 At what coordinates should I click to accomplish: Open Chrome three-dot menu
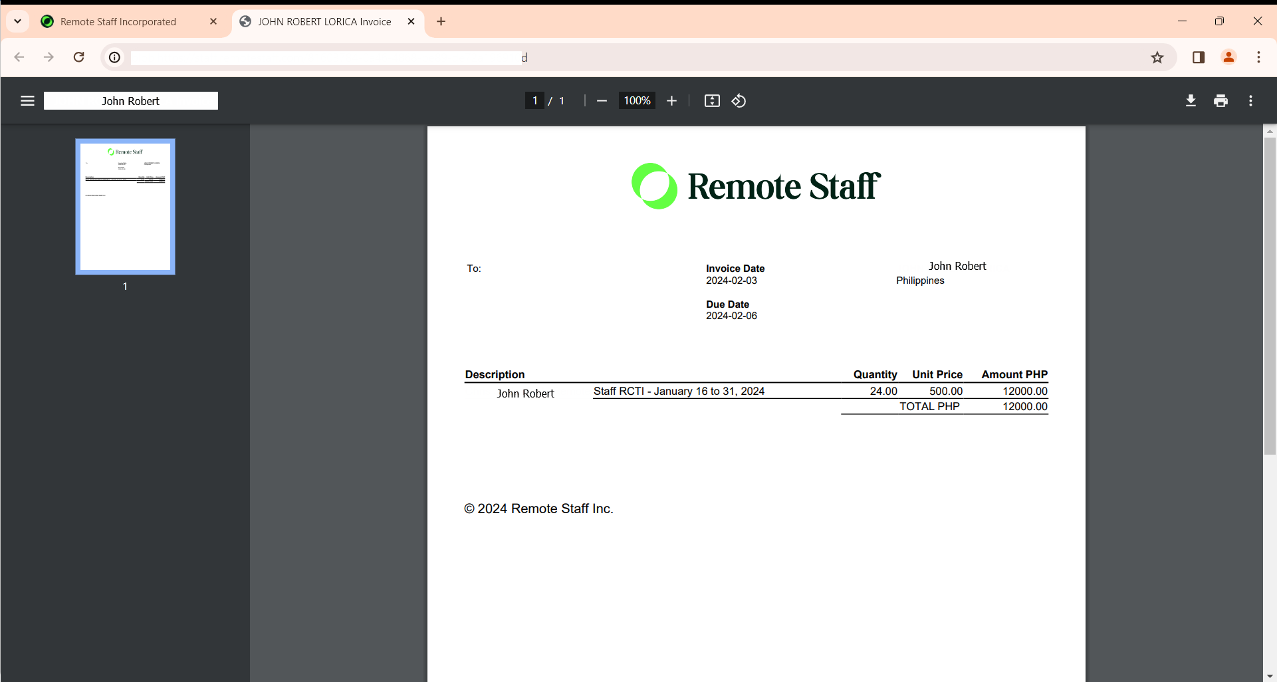1258,58
